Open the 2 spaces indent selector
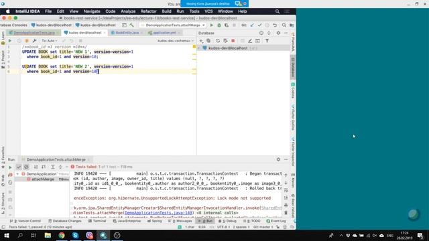Screen dimensions: 429x241 point(241,227)
